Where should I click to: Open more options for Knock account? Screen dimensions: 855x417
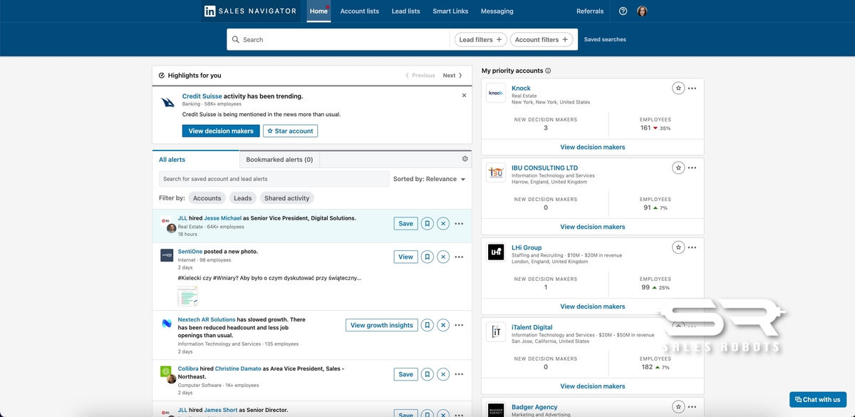click(x=692, y=88)
